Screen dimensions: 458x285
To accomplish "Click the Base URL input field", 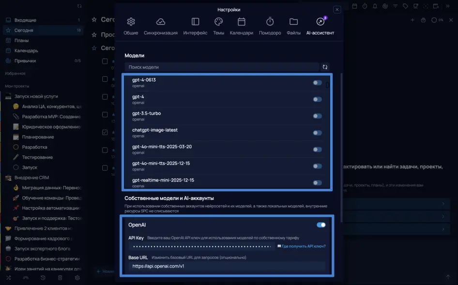I will click(228, 266).
